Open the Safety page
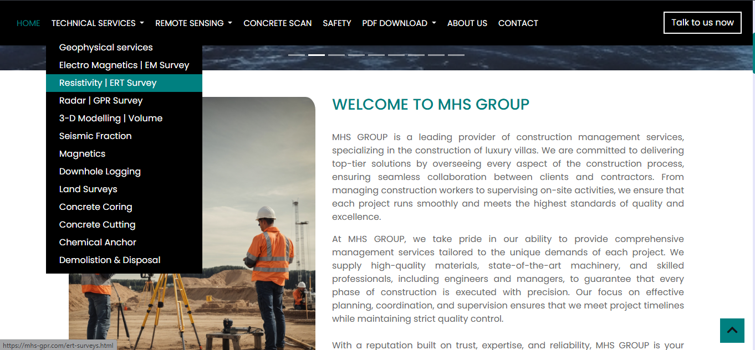 click(337, 23)
